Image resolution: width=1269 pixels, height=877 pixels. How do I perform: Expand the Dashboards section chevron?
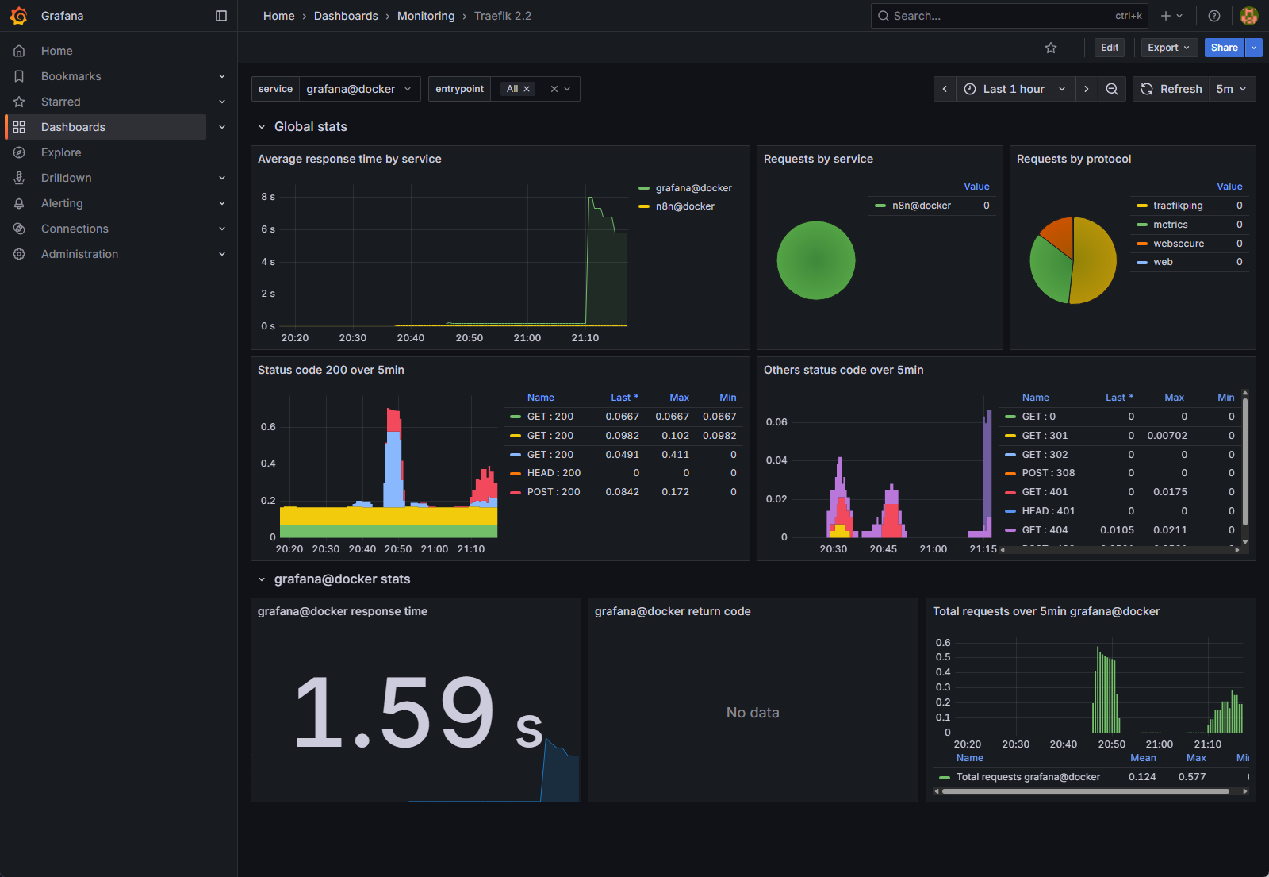[222, 127]
